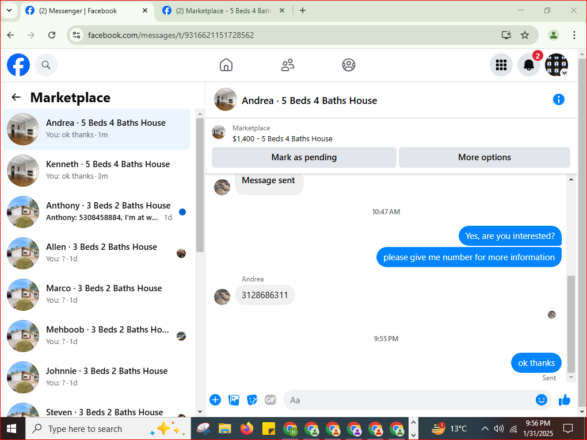Open the nine-dot Menu grid icon
Image resolution: width=587 pixels, height=440 pixels.
[501, 65]
